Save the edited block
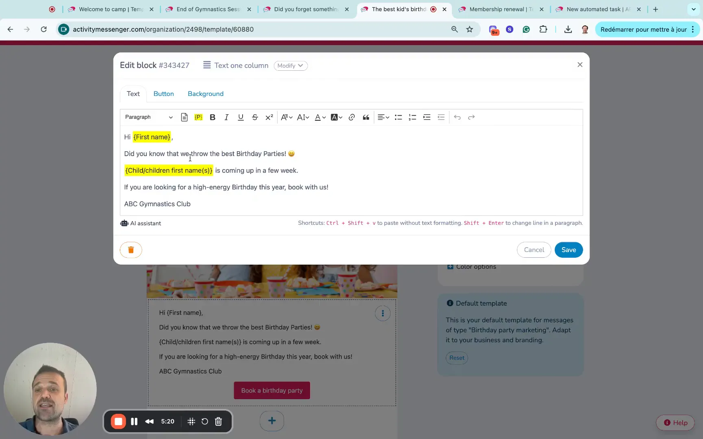Image resolution: width=703 pixels, height=439 pixels. (x=568, y=250)
